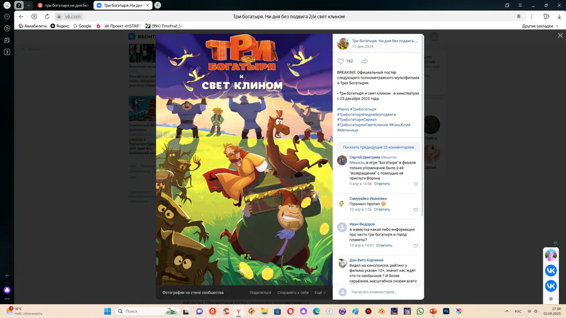
Task: Expand the tab group dropdown arrow
Action: 28,6
